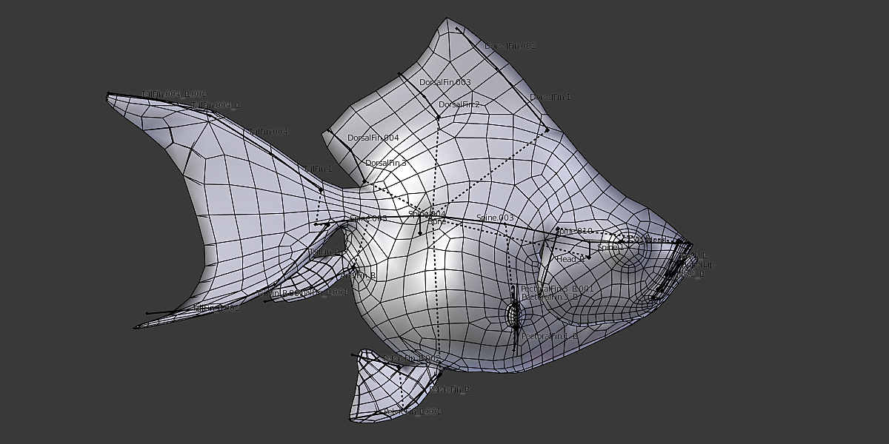Click the Spine.005 bone label

368,219
